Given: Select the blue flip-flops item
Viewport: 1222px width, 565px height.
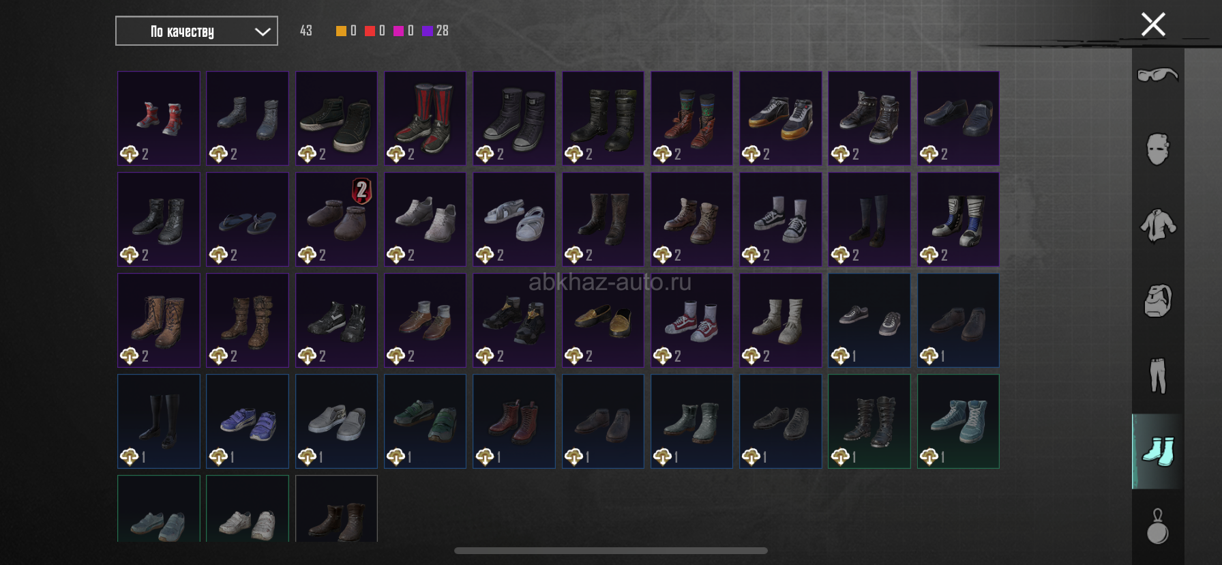Looking at the screenshot, I should (248, 219).
